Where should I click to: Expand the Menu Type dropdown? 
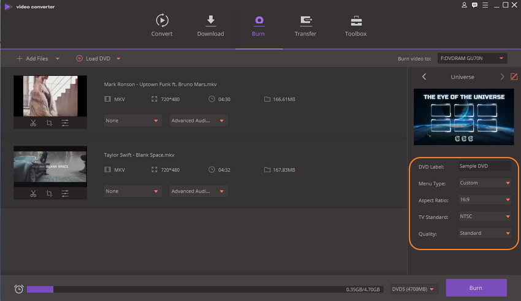[485, 183]
